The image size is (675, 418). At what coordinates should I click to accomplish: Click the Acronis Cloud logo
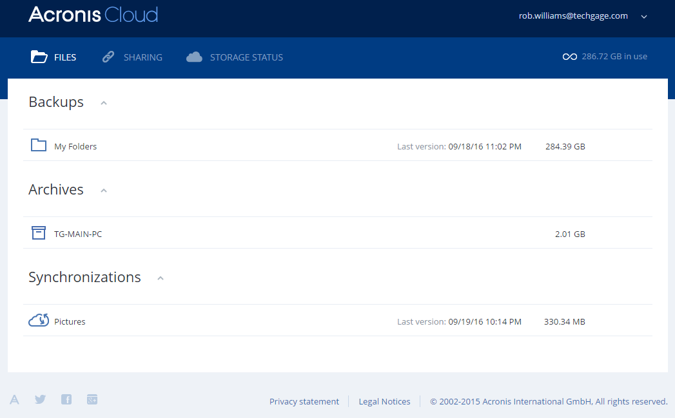(93, 15)
